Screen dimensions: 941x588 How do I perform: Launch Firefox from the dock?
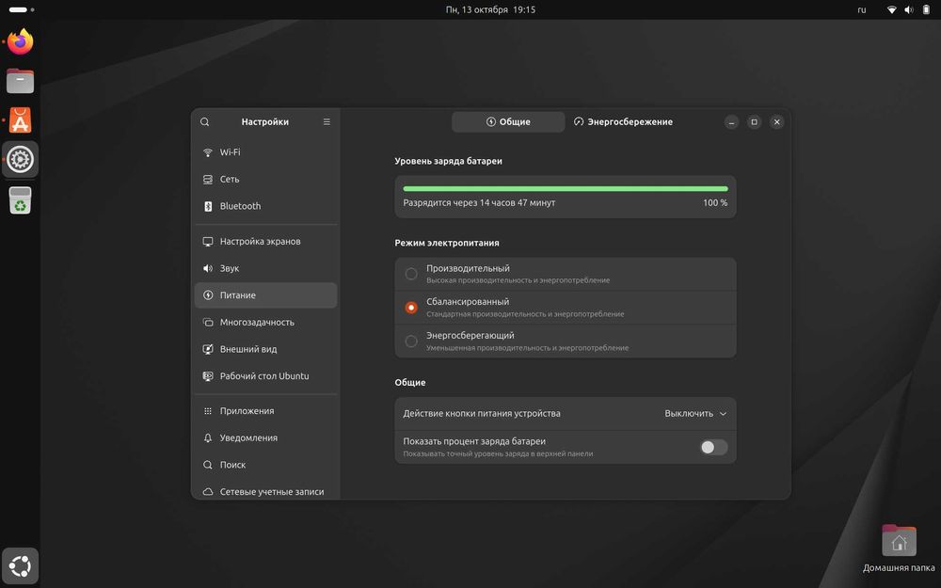click(x=21, y=42)
